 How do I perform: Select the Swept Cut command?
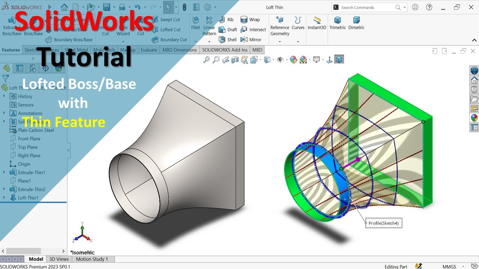[166, 20]
